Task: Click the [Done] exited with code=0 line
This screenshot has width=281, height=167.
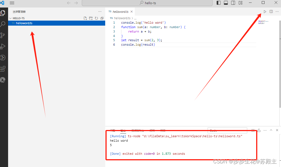Action: (x=147, y=154)
